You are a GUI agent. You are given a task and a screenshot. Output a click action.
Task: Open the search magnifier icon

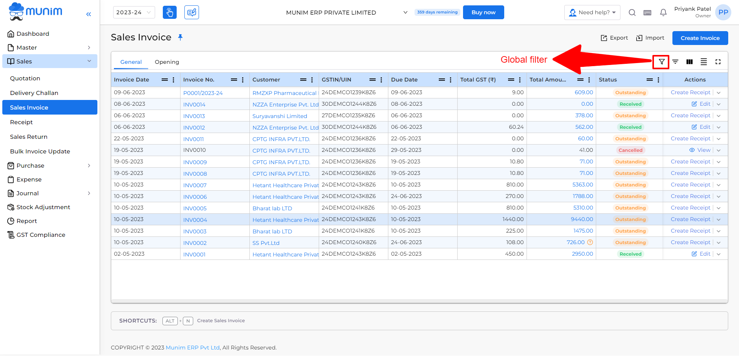(x=632, y=12)
